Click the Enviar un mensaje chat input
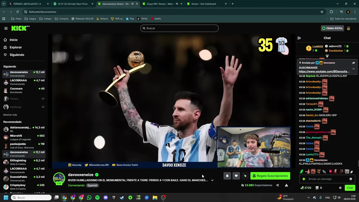Viewport: 359px width, 202px height. coord(327,179)
